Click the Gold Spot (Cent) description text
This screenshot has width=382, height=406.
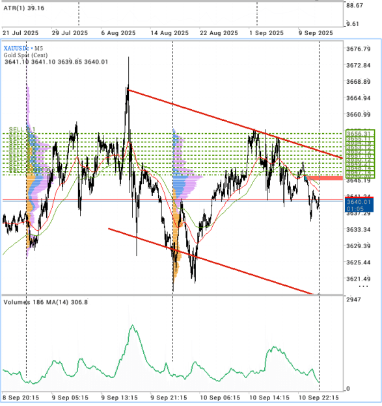(25, 55)
